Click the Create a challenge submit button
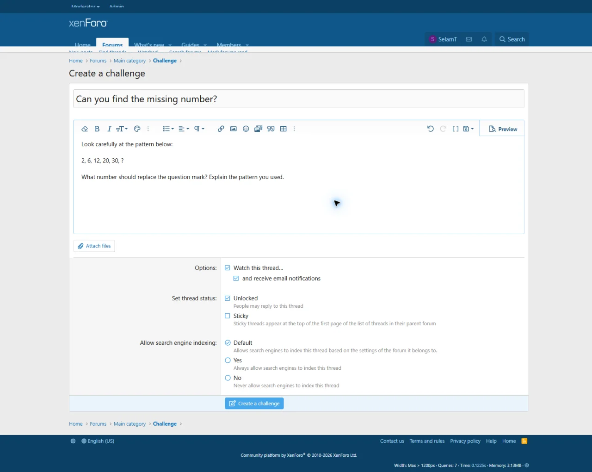 tap(254, 404)
